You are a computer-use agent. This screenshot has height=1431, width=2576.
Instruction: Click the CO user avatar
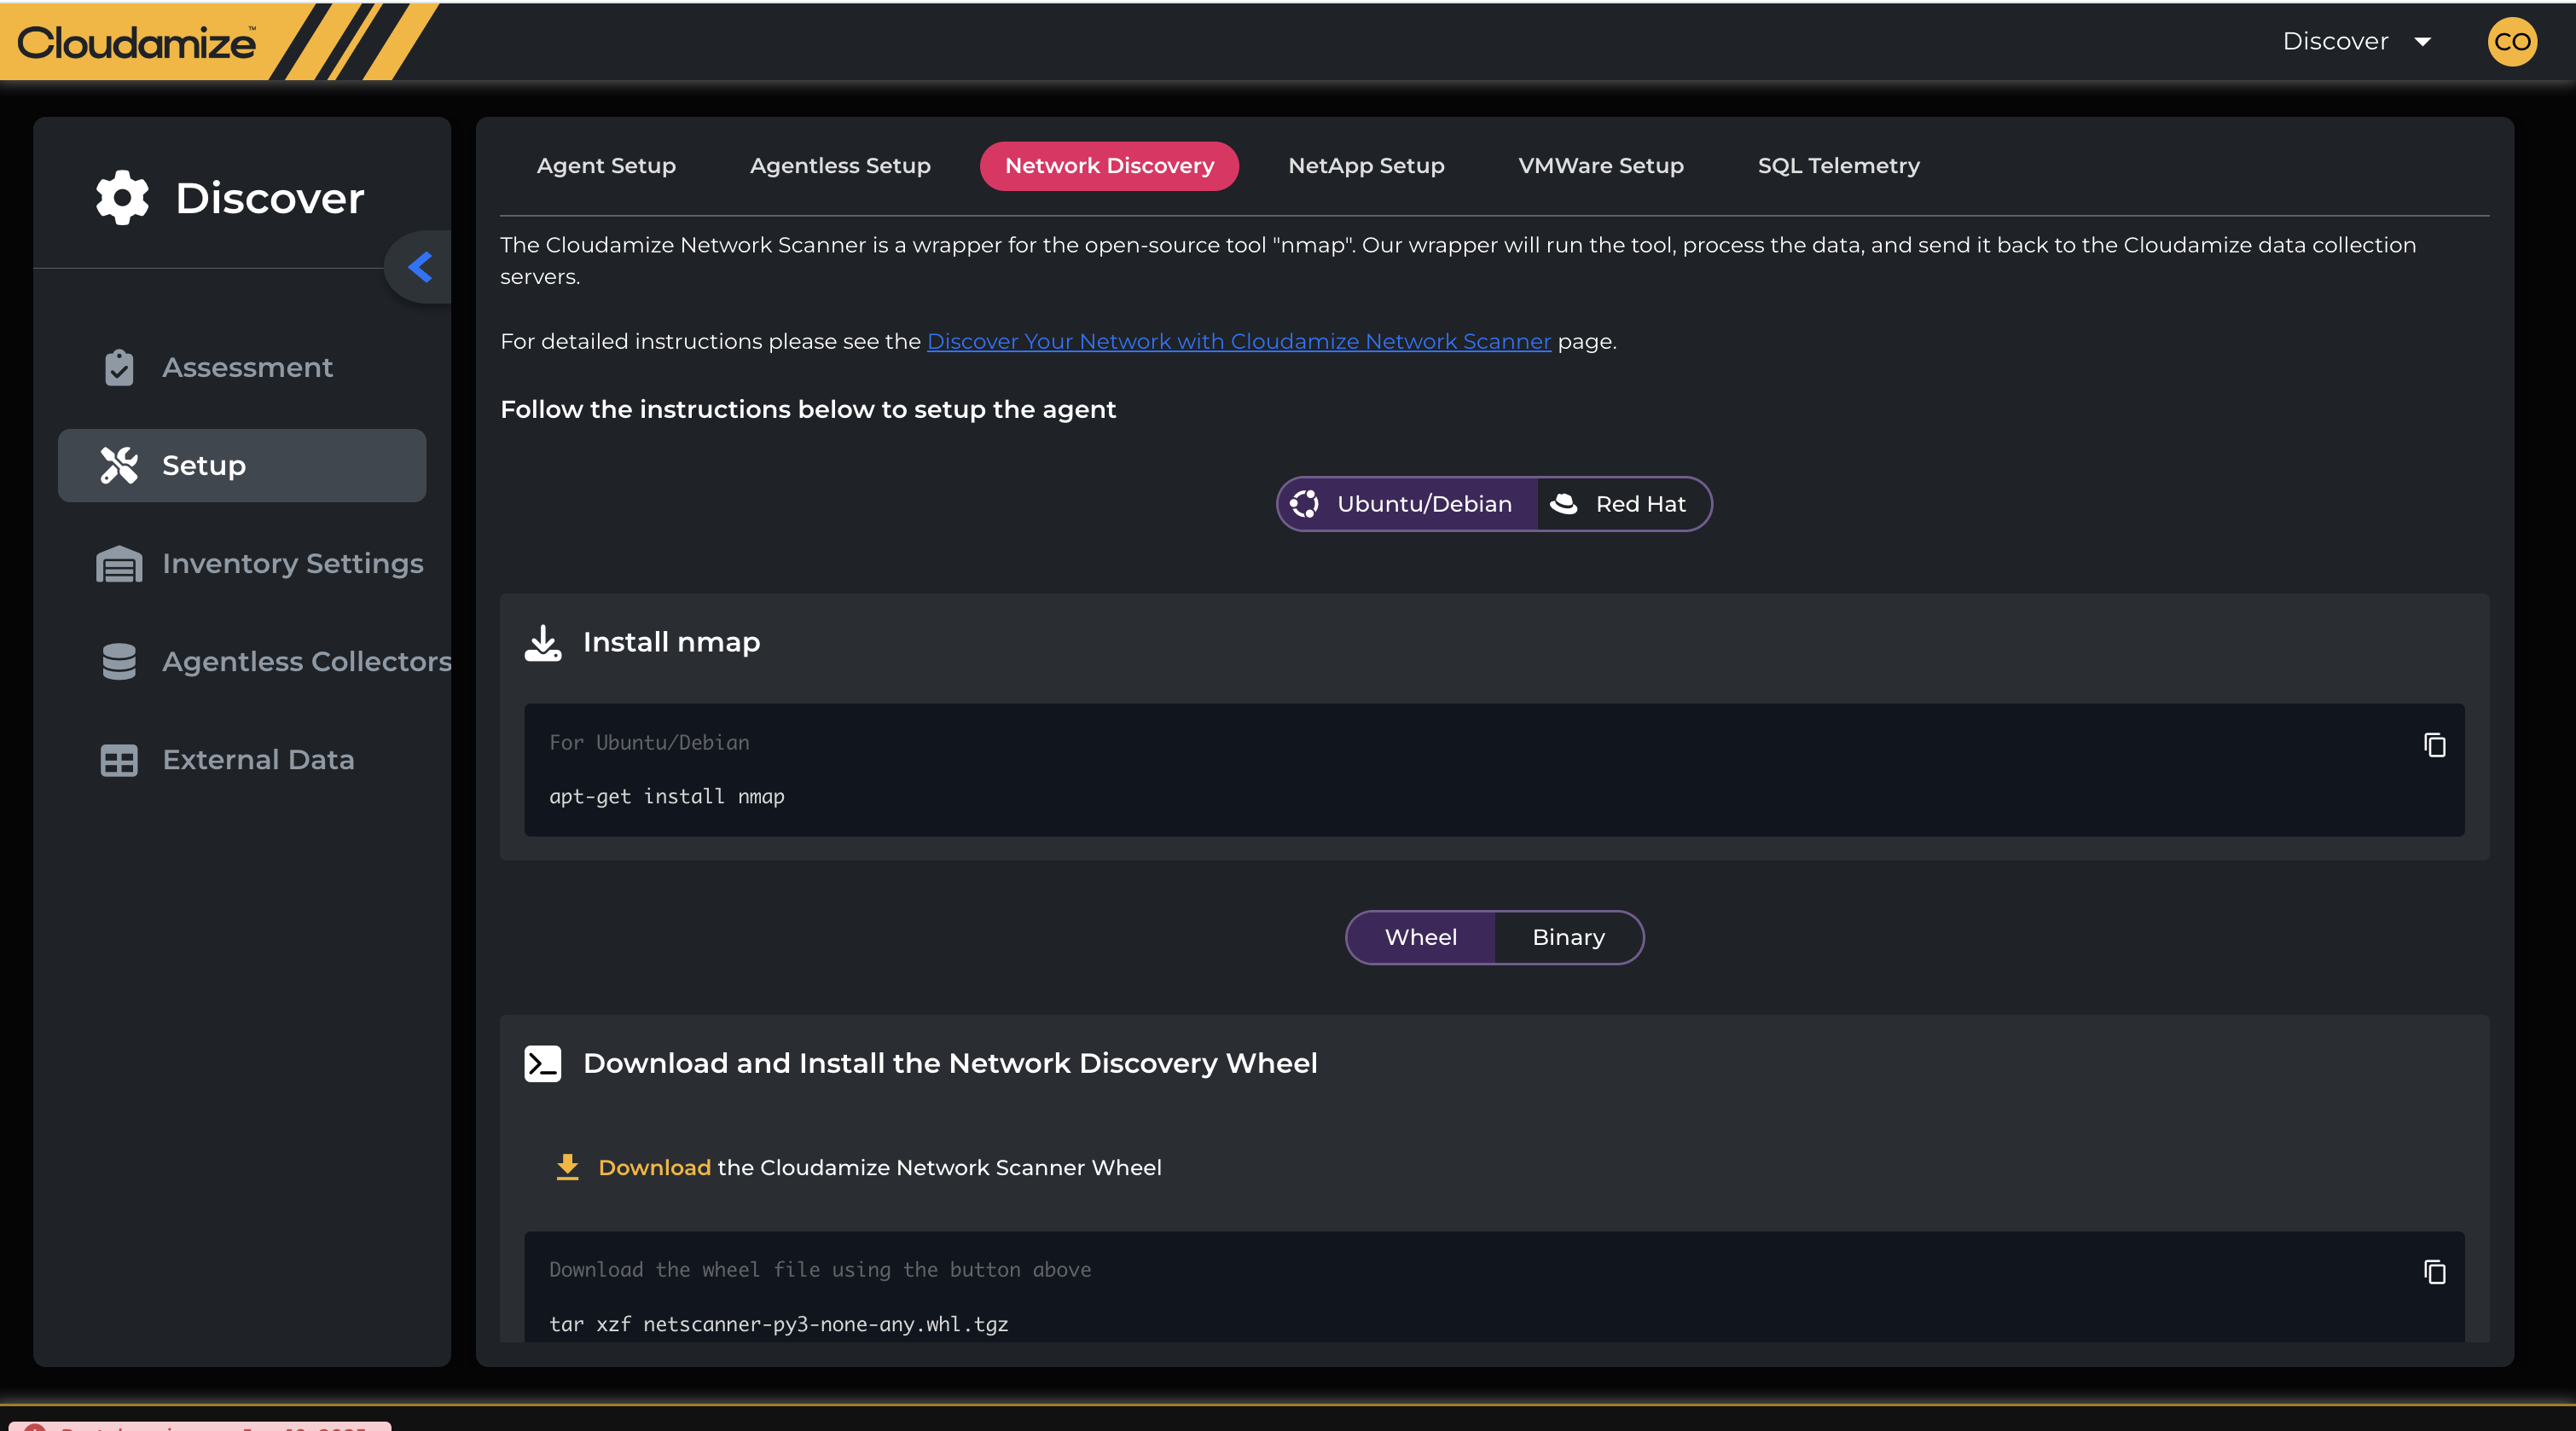(2511, 42)
